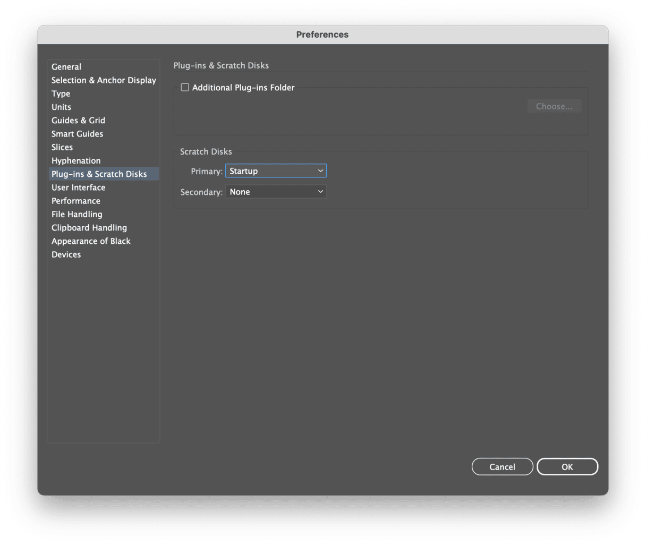This screenshot has width=646, height=545.
Task: Open Devices preferences
Action: pos(104,254)
